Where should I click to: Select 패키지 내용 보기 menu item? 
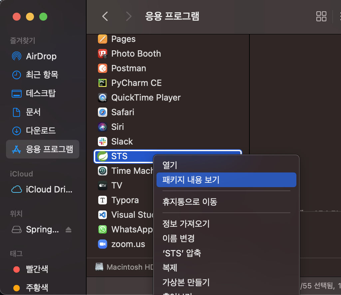[226, 180]
